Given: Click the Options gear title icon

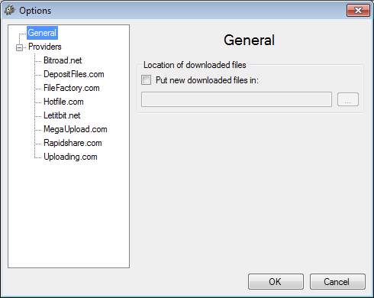Looking at the screenshot, I should point(10,11).
